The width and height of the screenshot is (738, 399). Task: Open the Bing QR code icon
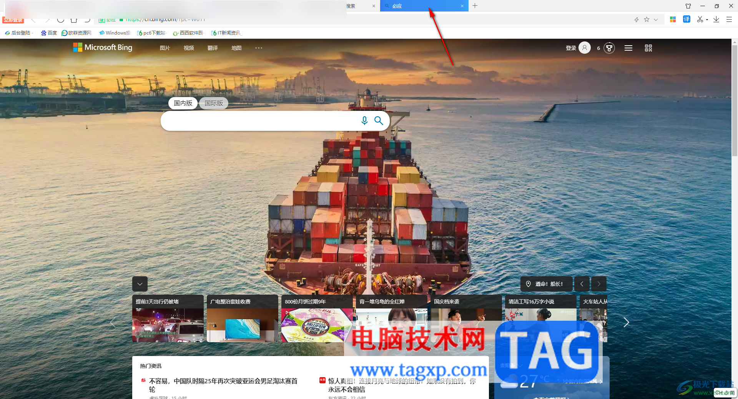pos(648,48)
